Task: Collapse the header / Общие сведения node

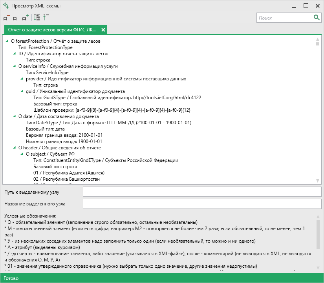Action: click(x=14, y=148)
